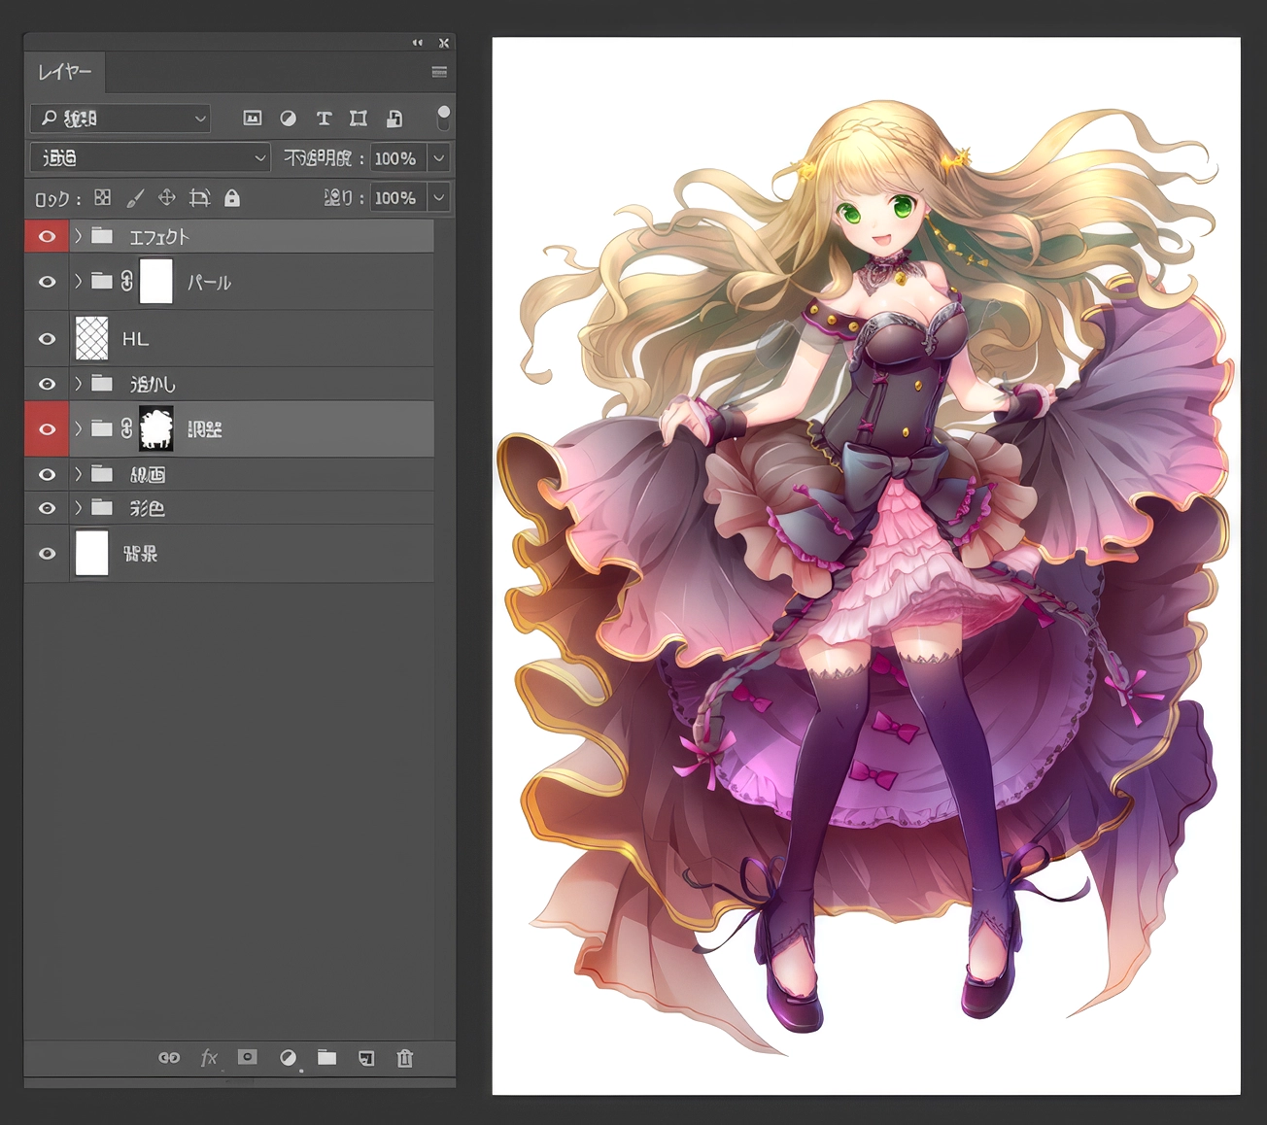Click the fill 100% value field

pyautogui.click(x=397, y=197)
